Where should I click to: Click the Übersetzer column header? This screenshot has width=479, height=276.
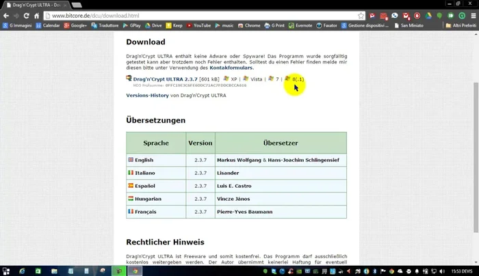pyautogui.click(x=281, y=143)
